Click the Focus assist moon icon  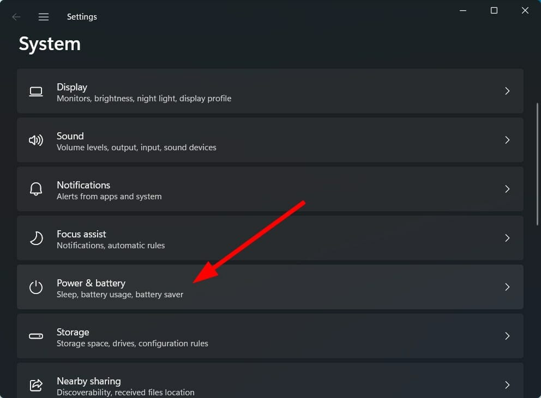[35, 238]
